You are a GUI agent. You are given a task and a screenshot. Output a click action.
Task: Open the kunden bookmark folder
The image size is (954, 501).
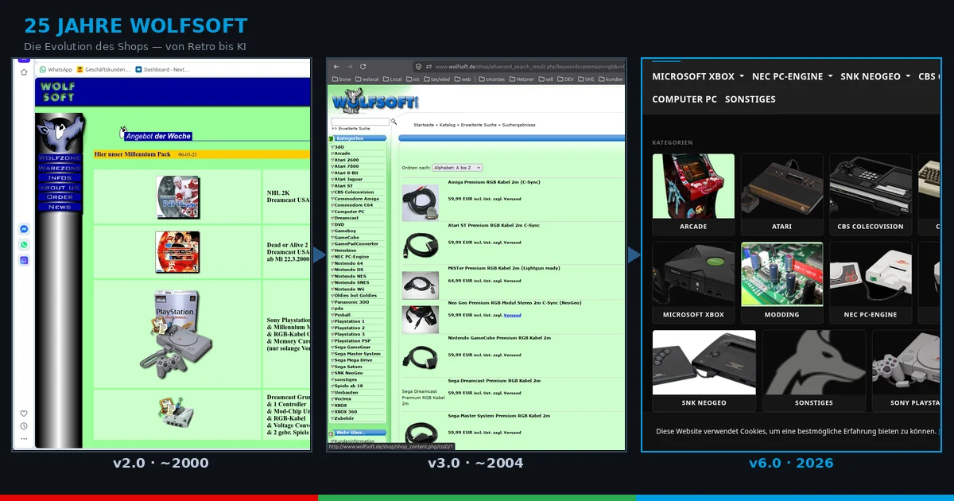pos(611,80)
